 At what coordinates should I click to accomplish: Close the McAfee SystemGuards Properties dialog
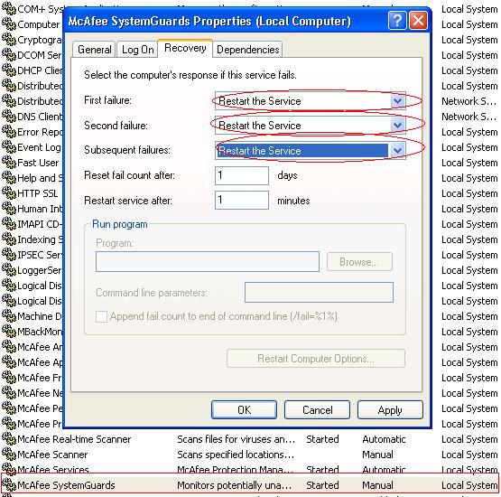point(418,21)
